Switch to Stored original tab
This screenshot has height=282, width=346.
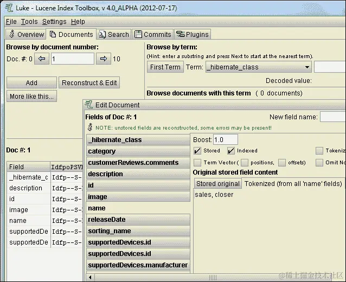coord(218,184)
